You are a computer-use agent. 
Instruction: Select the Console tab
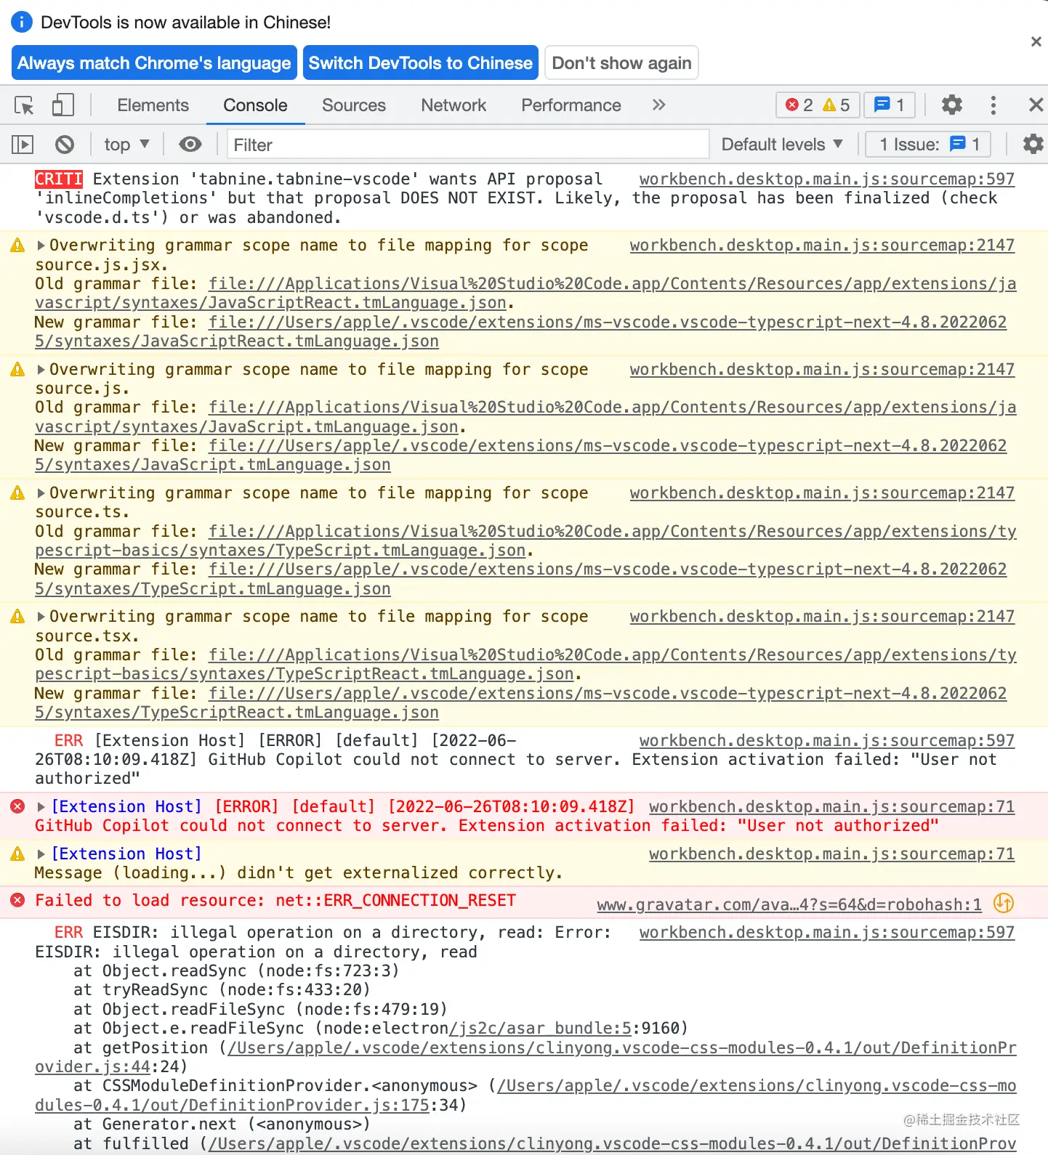tap(255, 105)
